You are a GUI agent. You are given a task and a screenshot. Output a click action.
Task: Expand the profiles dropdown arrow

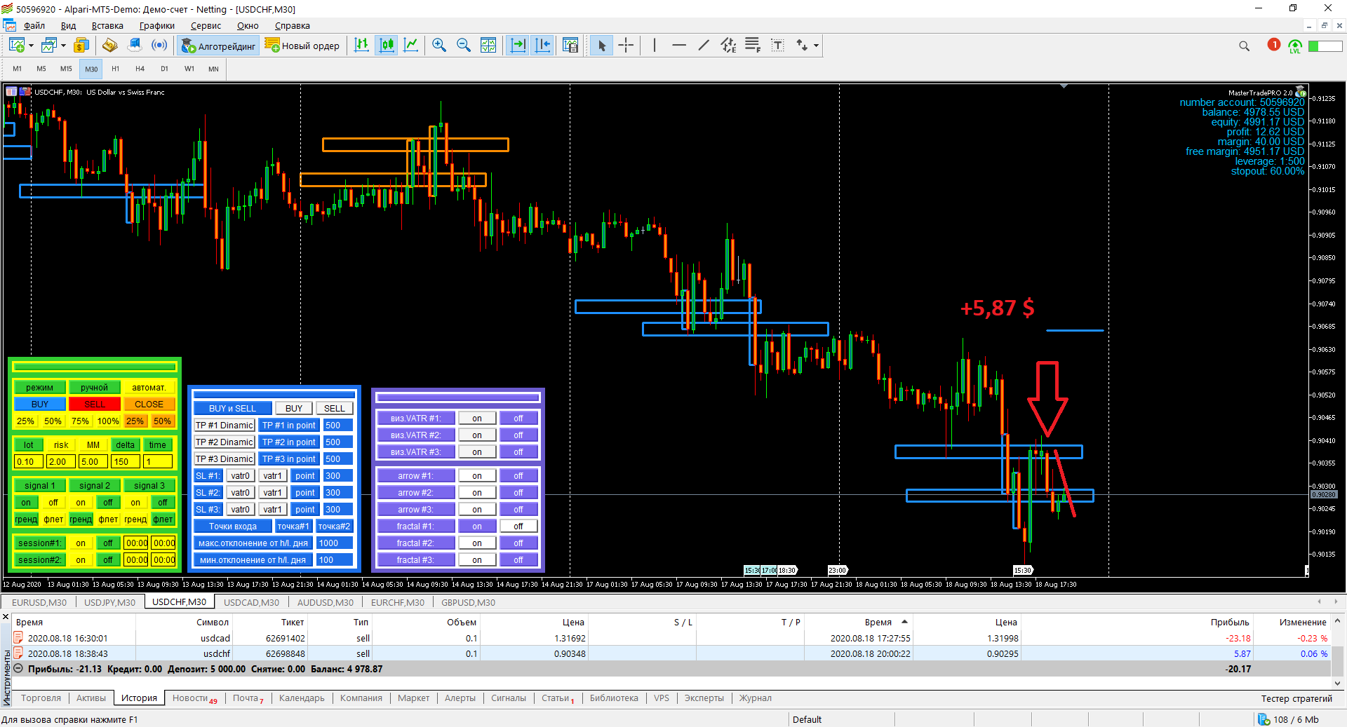click(x=63, y=46)
